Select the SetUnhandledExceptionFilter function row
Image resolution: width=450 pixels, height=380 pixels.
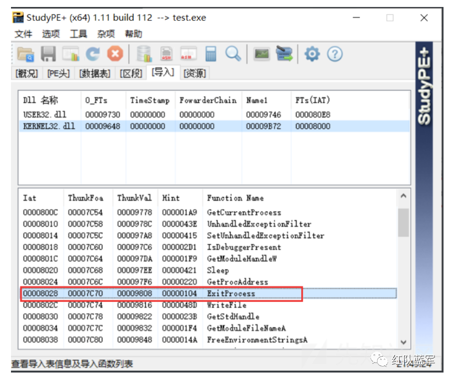click(208, 235)
